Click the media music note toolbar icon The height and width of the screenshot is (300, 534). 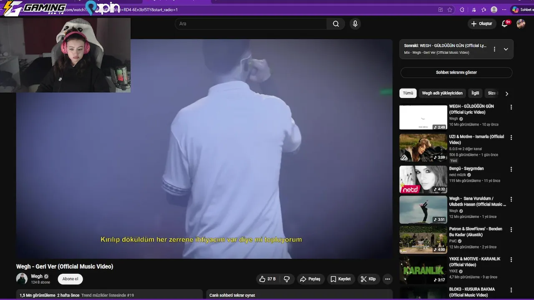474,10
